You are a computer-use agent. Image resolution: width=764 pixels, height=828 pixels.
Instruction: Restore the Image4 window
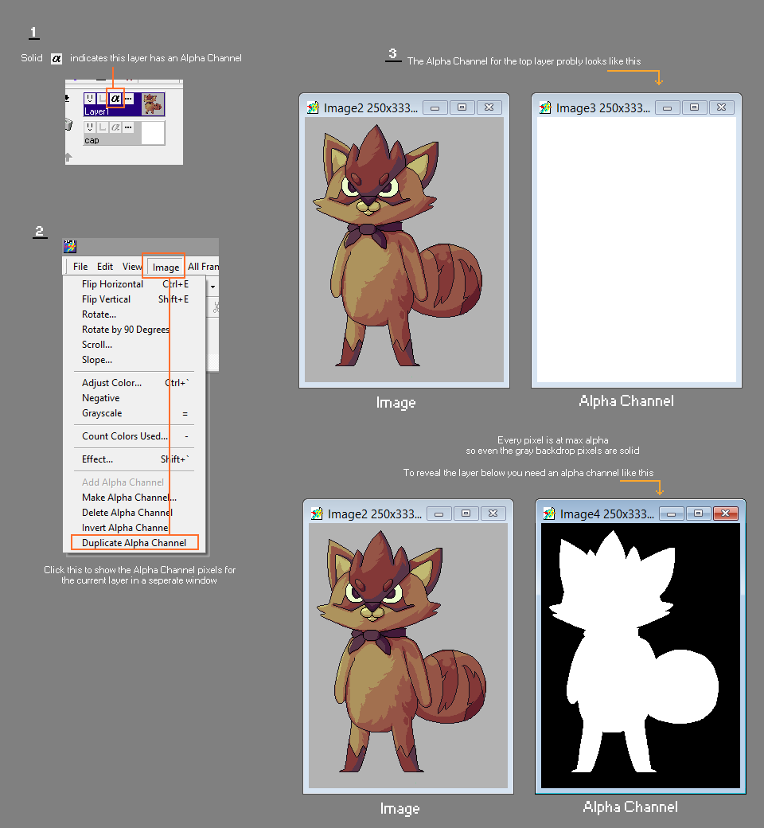[698, 514]
